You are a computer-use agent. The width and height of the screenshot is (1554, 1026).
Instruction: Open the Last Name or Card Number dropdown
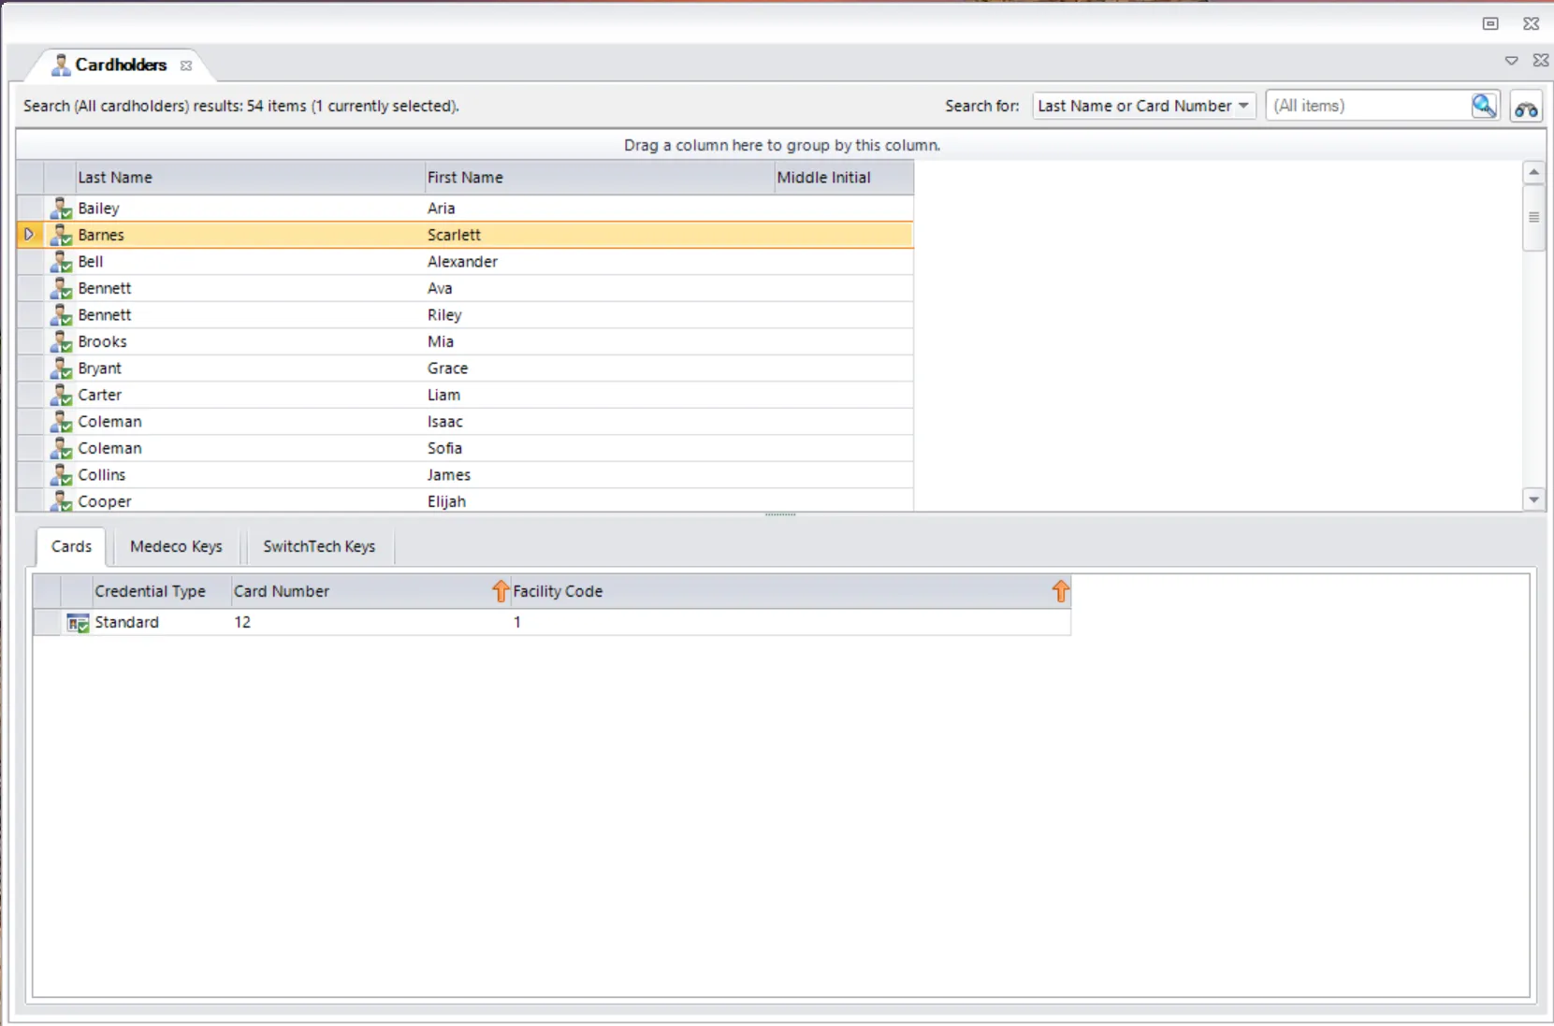pos(1143,106)
